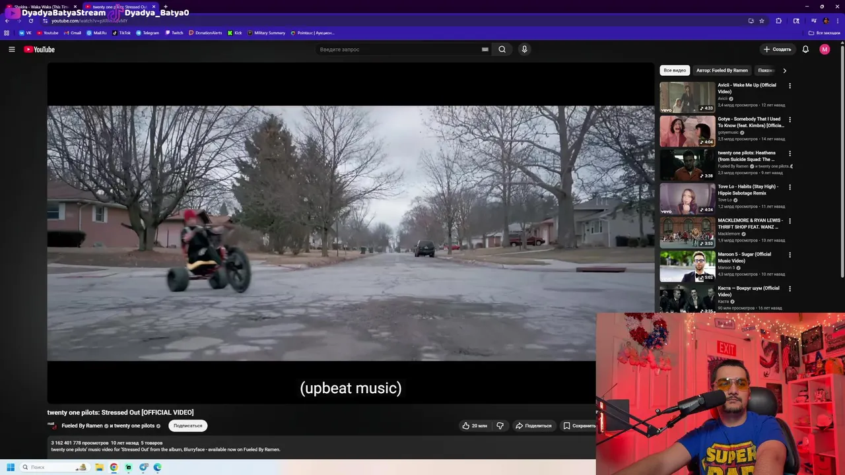Open the account avatar menu on YouTube
This screenshot has height=475, width=845.
pyautogui.click(x=825, y=49)
